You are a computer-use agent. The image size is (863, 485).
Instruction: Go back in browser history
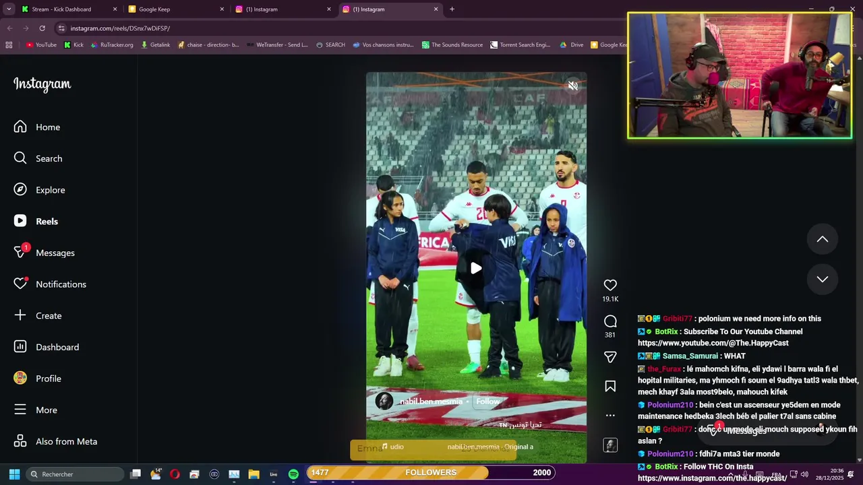point(9,28)
